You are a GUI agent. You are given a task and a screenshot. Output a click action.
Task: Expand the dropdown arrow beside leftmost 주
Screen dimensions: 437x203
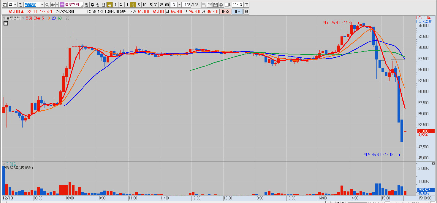tap(15, 5)
